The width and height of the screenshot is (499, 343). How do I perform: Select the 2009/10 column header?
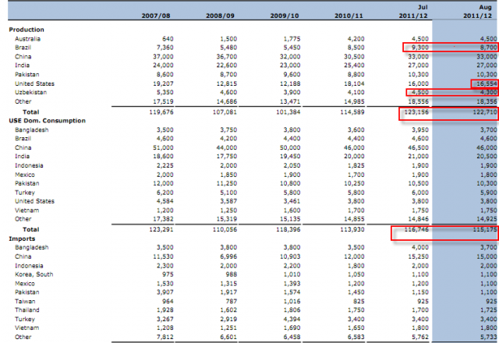click(x=285, y=16)
